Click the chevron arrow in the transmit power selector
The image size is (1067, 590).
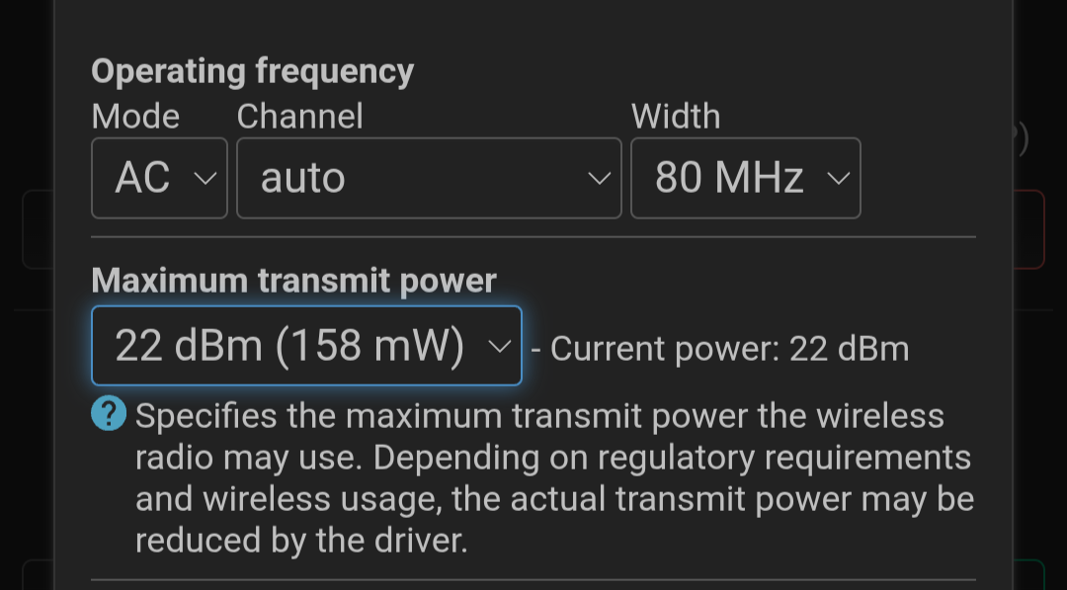(x=500, y=346)
